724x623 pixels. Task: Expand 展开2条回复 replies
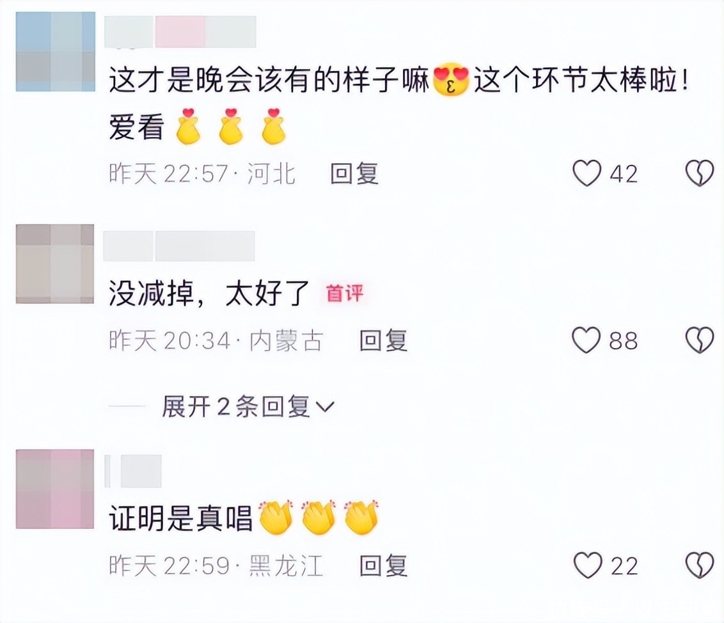click(x=248, y=407)
